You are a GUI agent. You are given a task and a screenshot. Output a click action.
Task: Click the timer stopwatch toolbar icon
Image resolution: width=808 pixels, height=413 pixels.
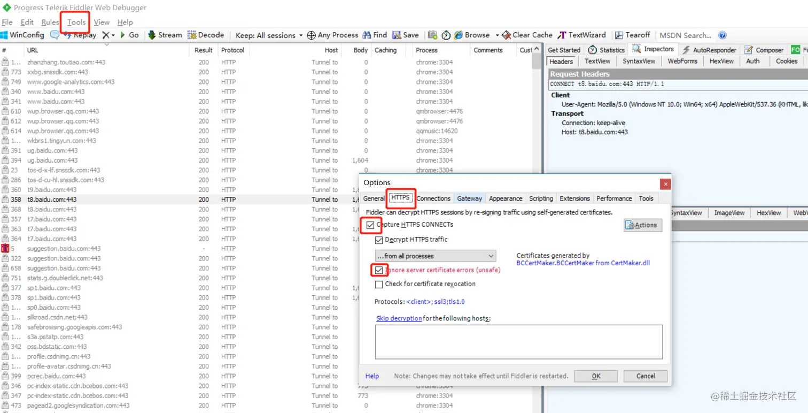tap(446, 35)
